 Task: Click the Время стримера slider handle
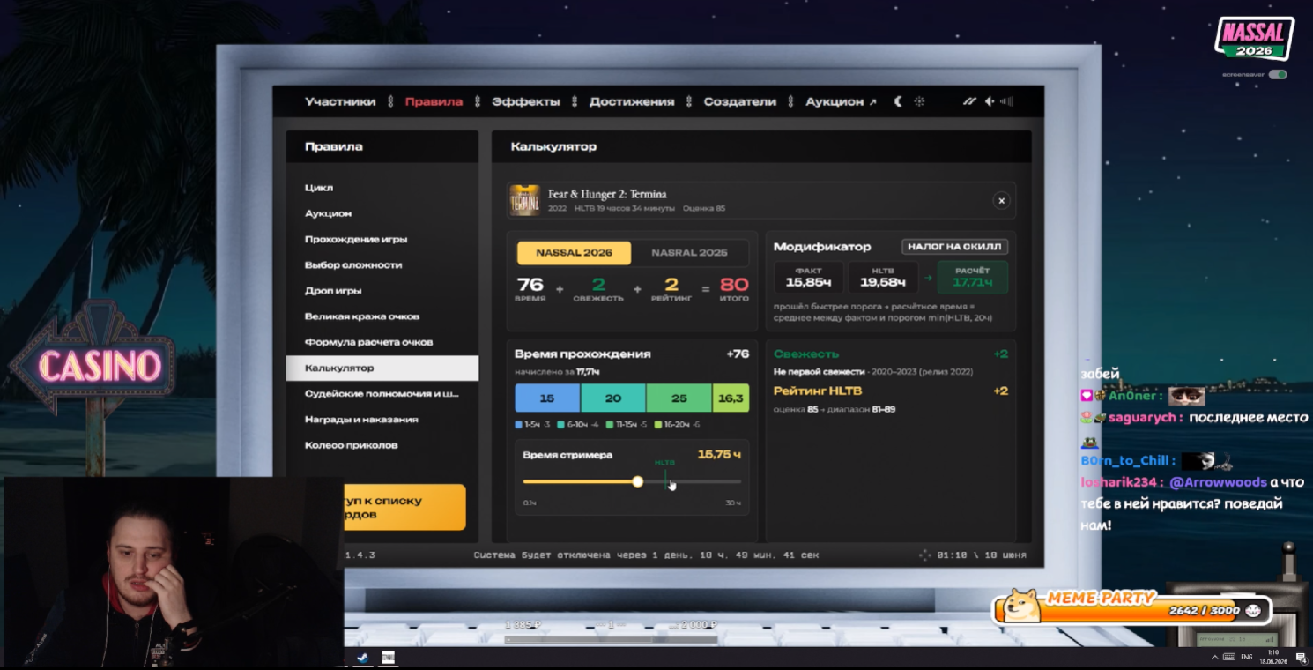tap(638, 481)
